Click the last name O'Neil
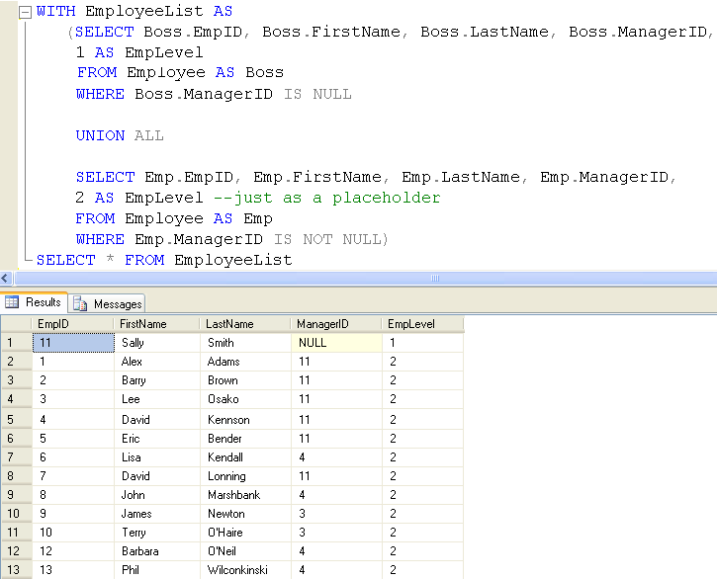Image resolution: width=717 pixels, height=579 pixels. point(223,550)
